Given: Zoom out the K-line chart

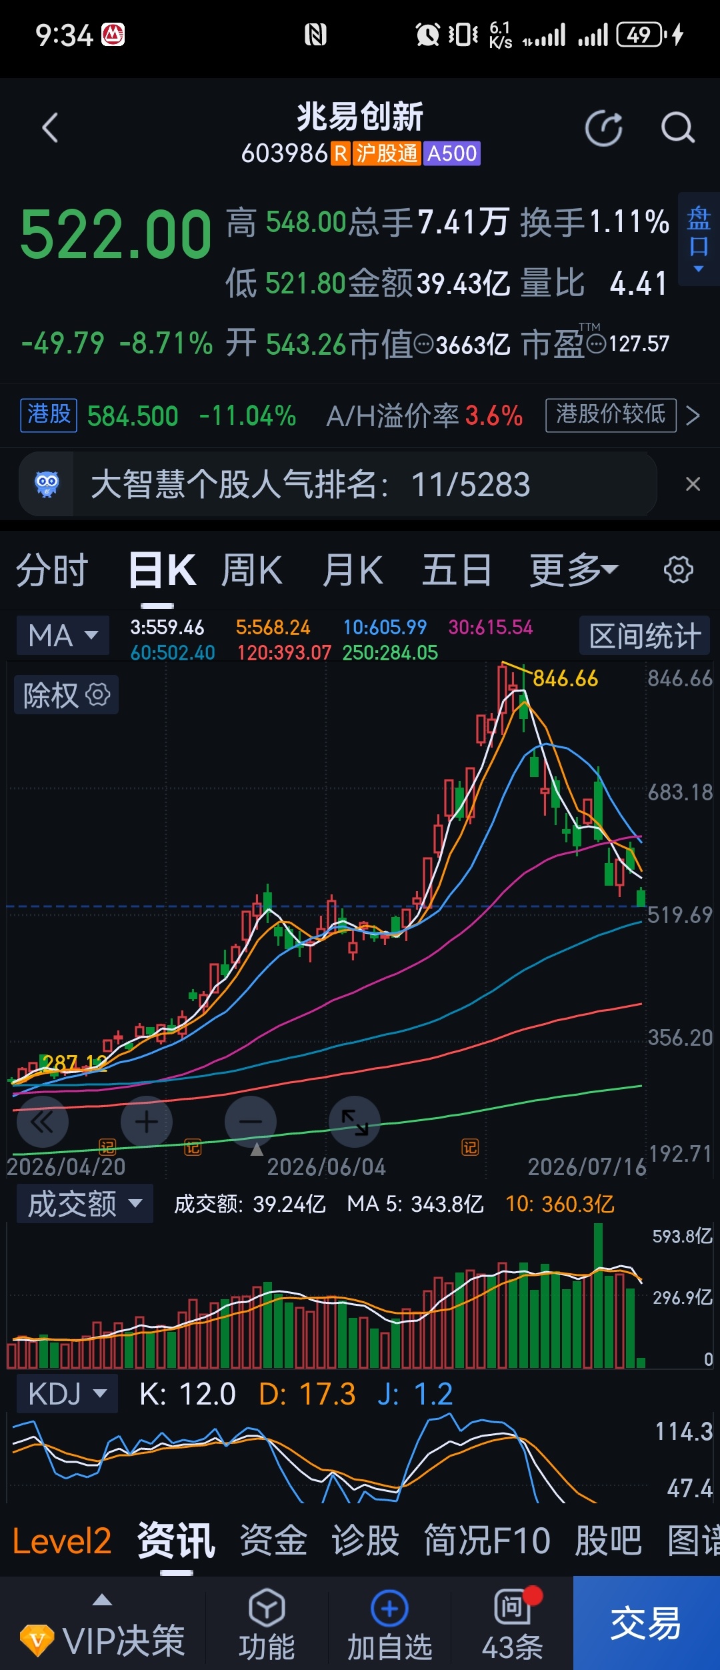Looking at the screenshot, I should tap(251, 1122).
